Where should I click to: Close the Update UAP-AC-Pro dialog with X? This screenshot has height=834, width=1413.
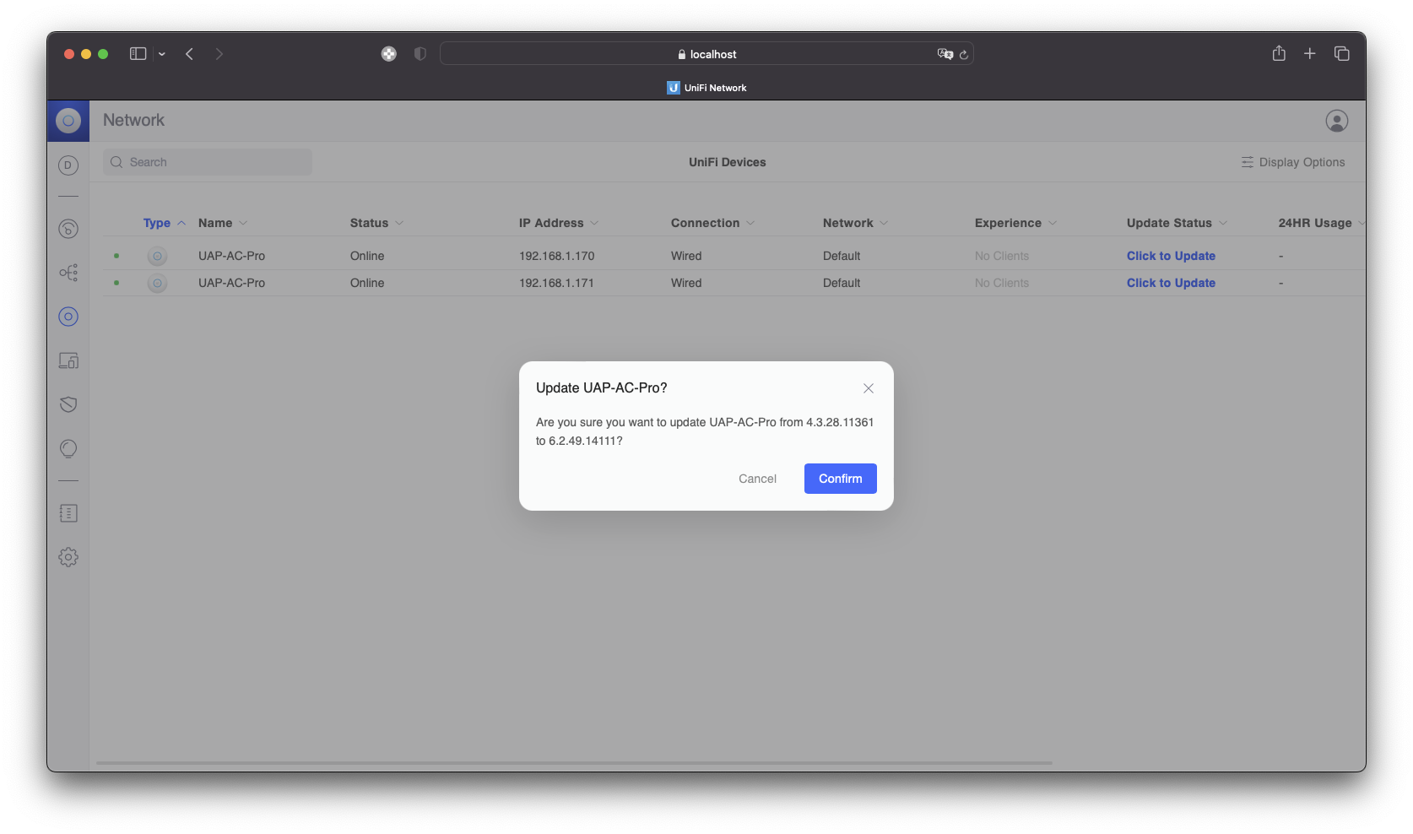868,388
